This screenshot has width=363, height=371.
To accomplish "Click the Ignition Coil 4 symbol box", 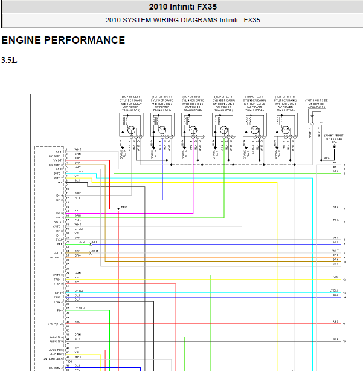I will (131, 125).
